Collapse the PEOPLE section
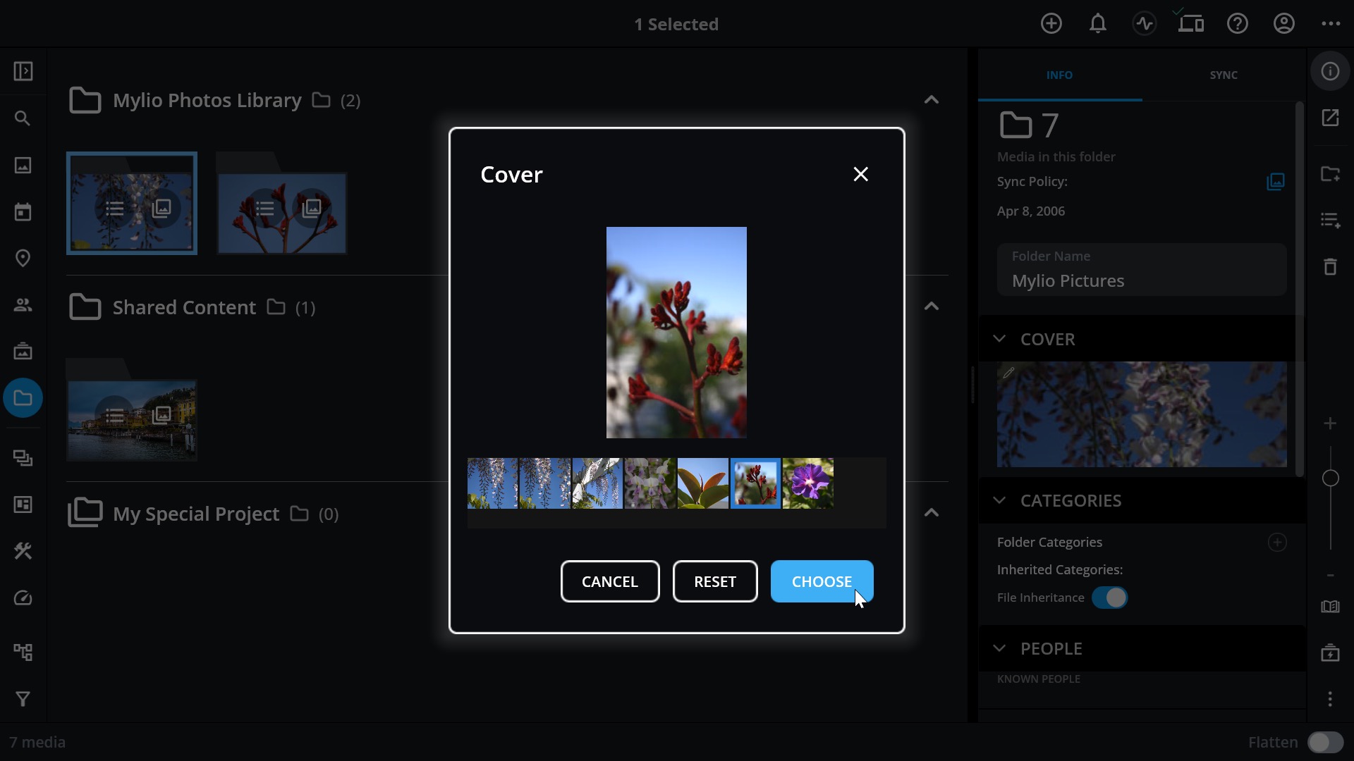The width and height of the screenshot is (1354, 761). (999, 648)
